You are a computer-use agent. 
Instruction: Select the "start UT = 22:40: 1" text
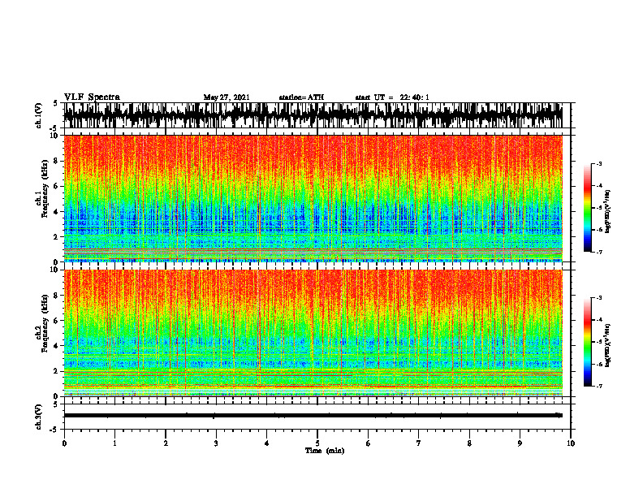(392, 97)
